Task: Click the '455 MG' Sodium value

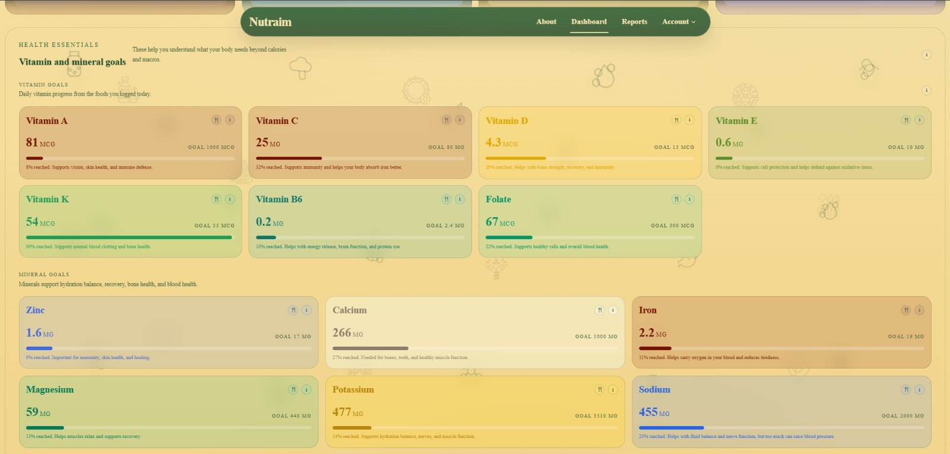Action: (654, 412)
